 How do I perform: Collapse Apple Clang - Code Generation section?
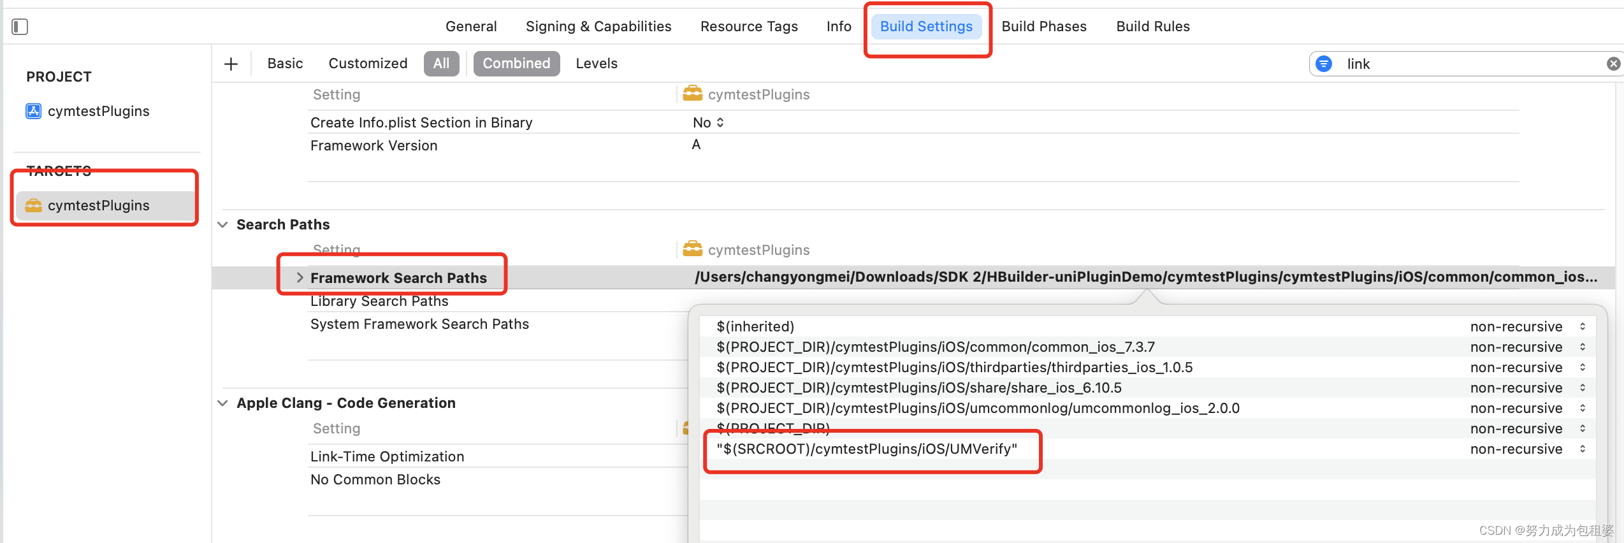[x=222, y=403]
